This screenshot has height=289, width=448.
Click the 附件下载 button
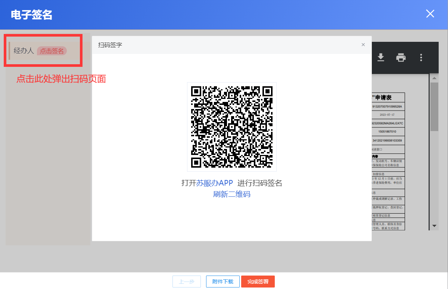tap(223, 282)
